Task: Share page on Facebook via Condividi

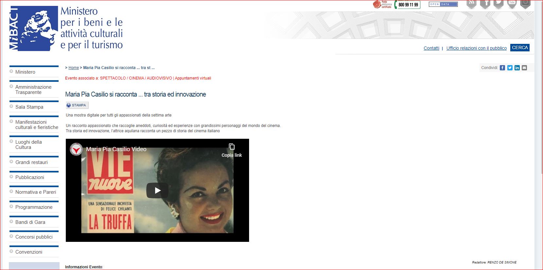Action: point(502,68)
